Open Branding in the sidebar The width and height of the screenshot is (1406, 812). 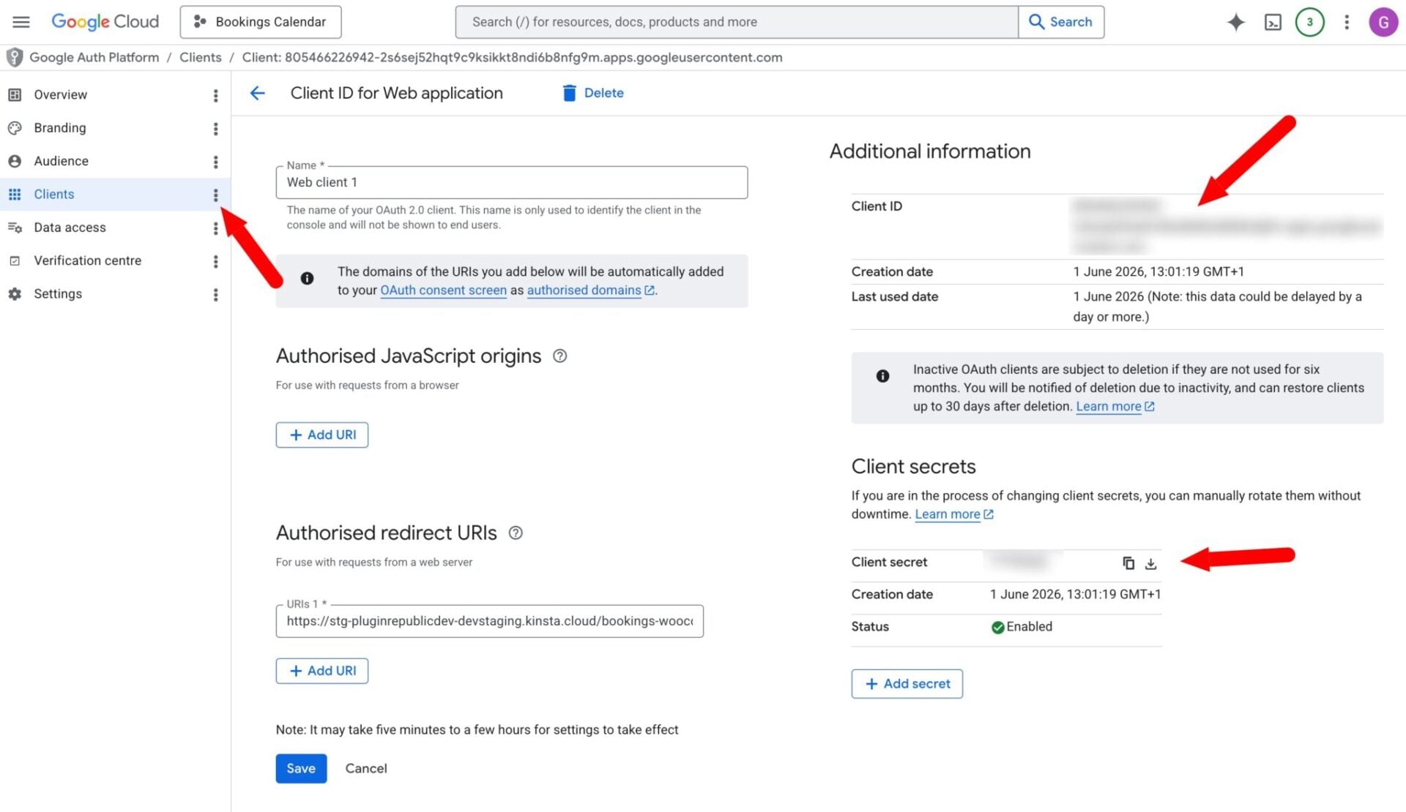click(x=59, y=128)
